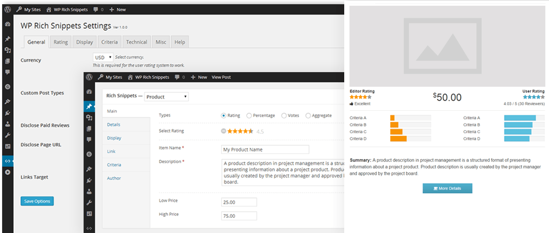Viewport: 549px width, 233px height.
Task: Open My Sites menu in the settings window admin bar
Action: point(29,9)
